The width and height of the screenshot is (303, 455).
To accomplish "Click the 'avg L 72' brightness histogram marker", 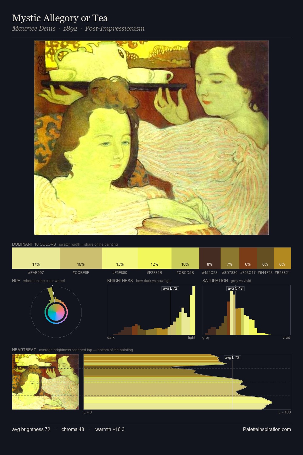I will pos(170,288).
